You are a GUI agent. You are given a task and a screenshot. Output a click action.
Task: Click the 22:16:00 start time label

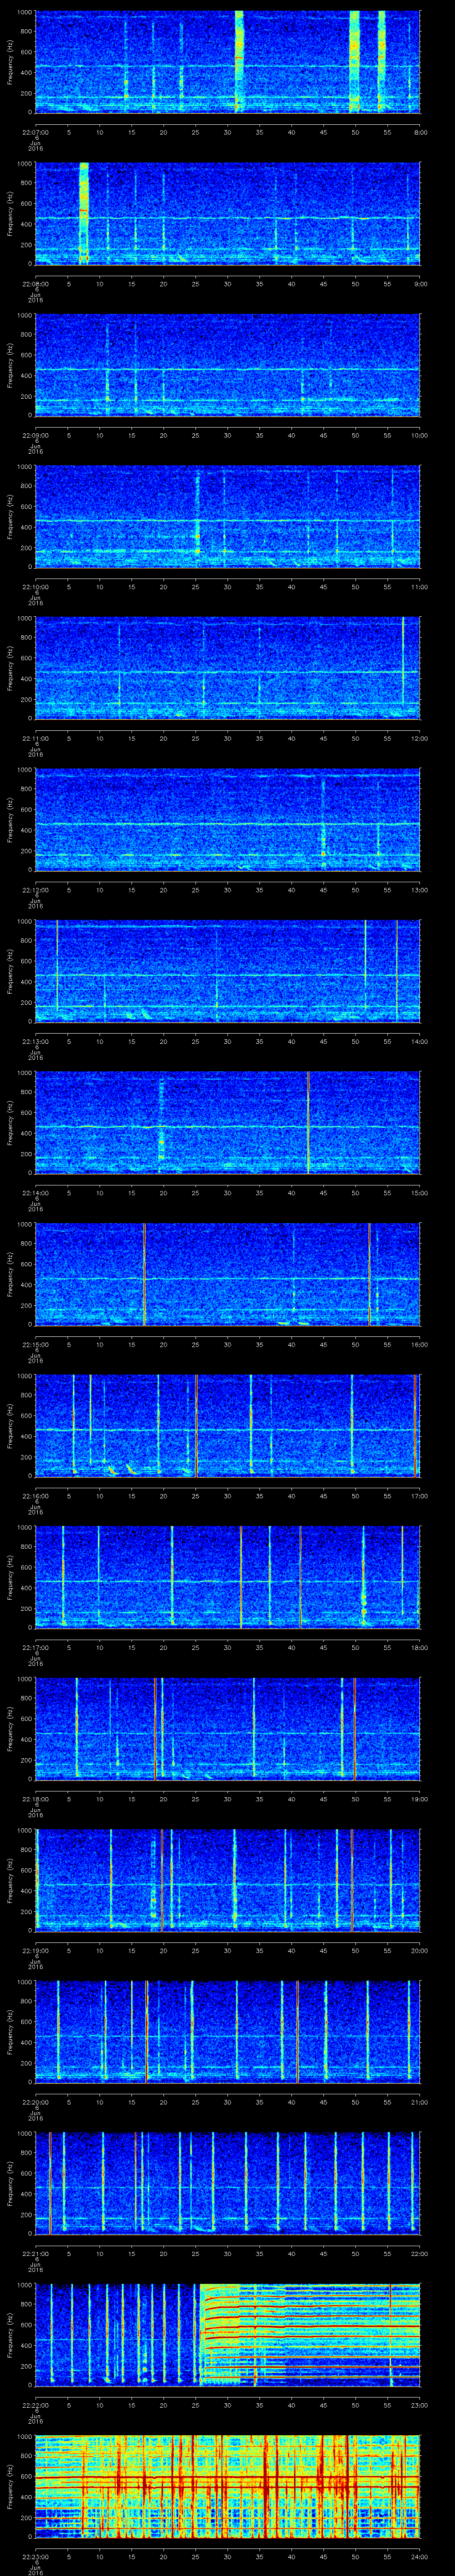(x=35, y=1496)
